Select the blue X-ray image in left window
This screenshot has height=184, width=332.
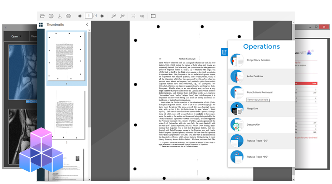coord(23,72)
